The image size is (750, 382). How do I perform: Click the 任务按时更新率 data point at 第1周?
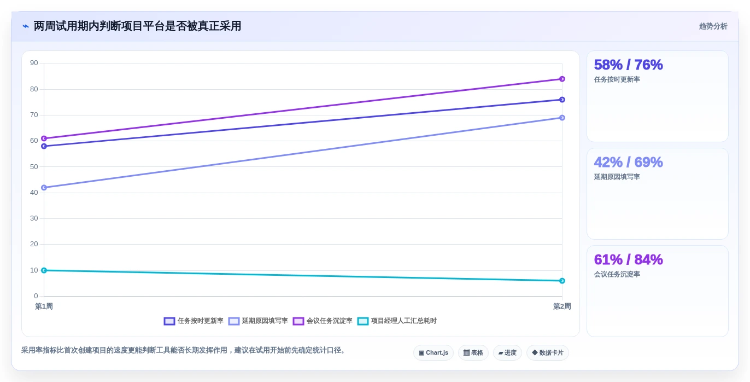[44, 146]
